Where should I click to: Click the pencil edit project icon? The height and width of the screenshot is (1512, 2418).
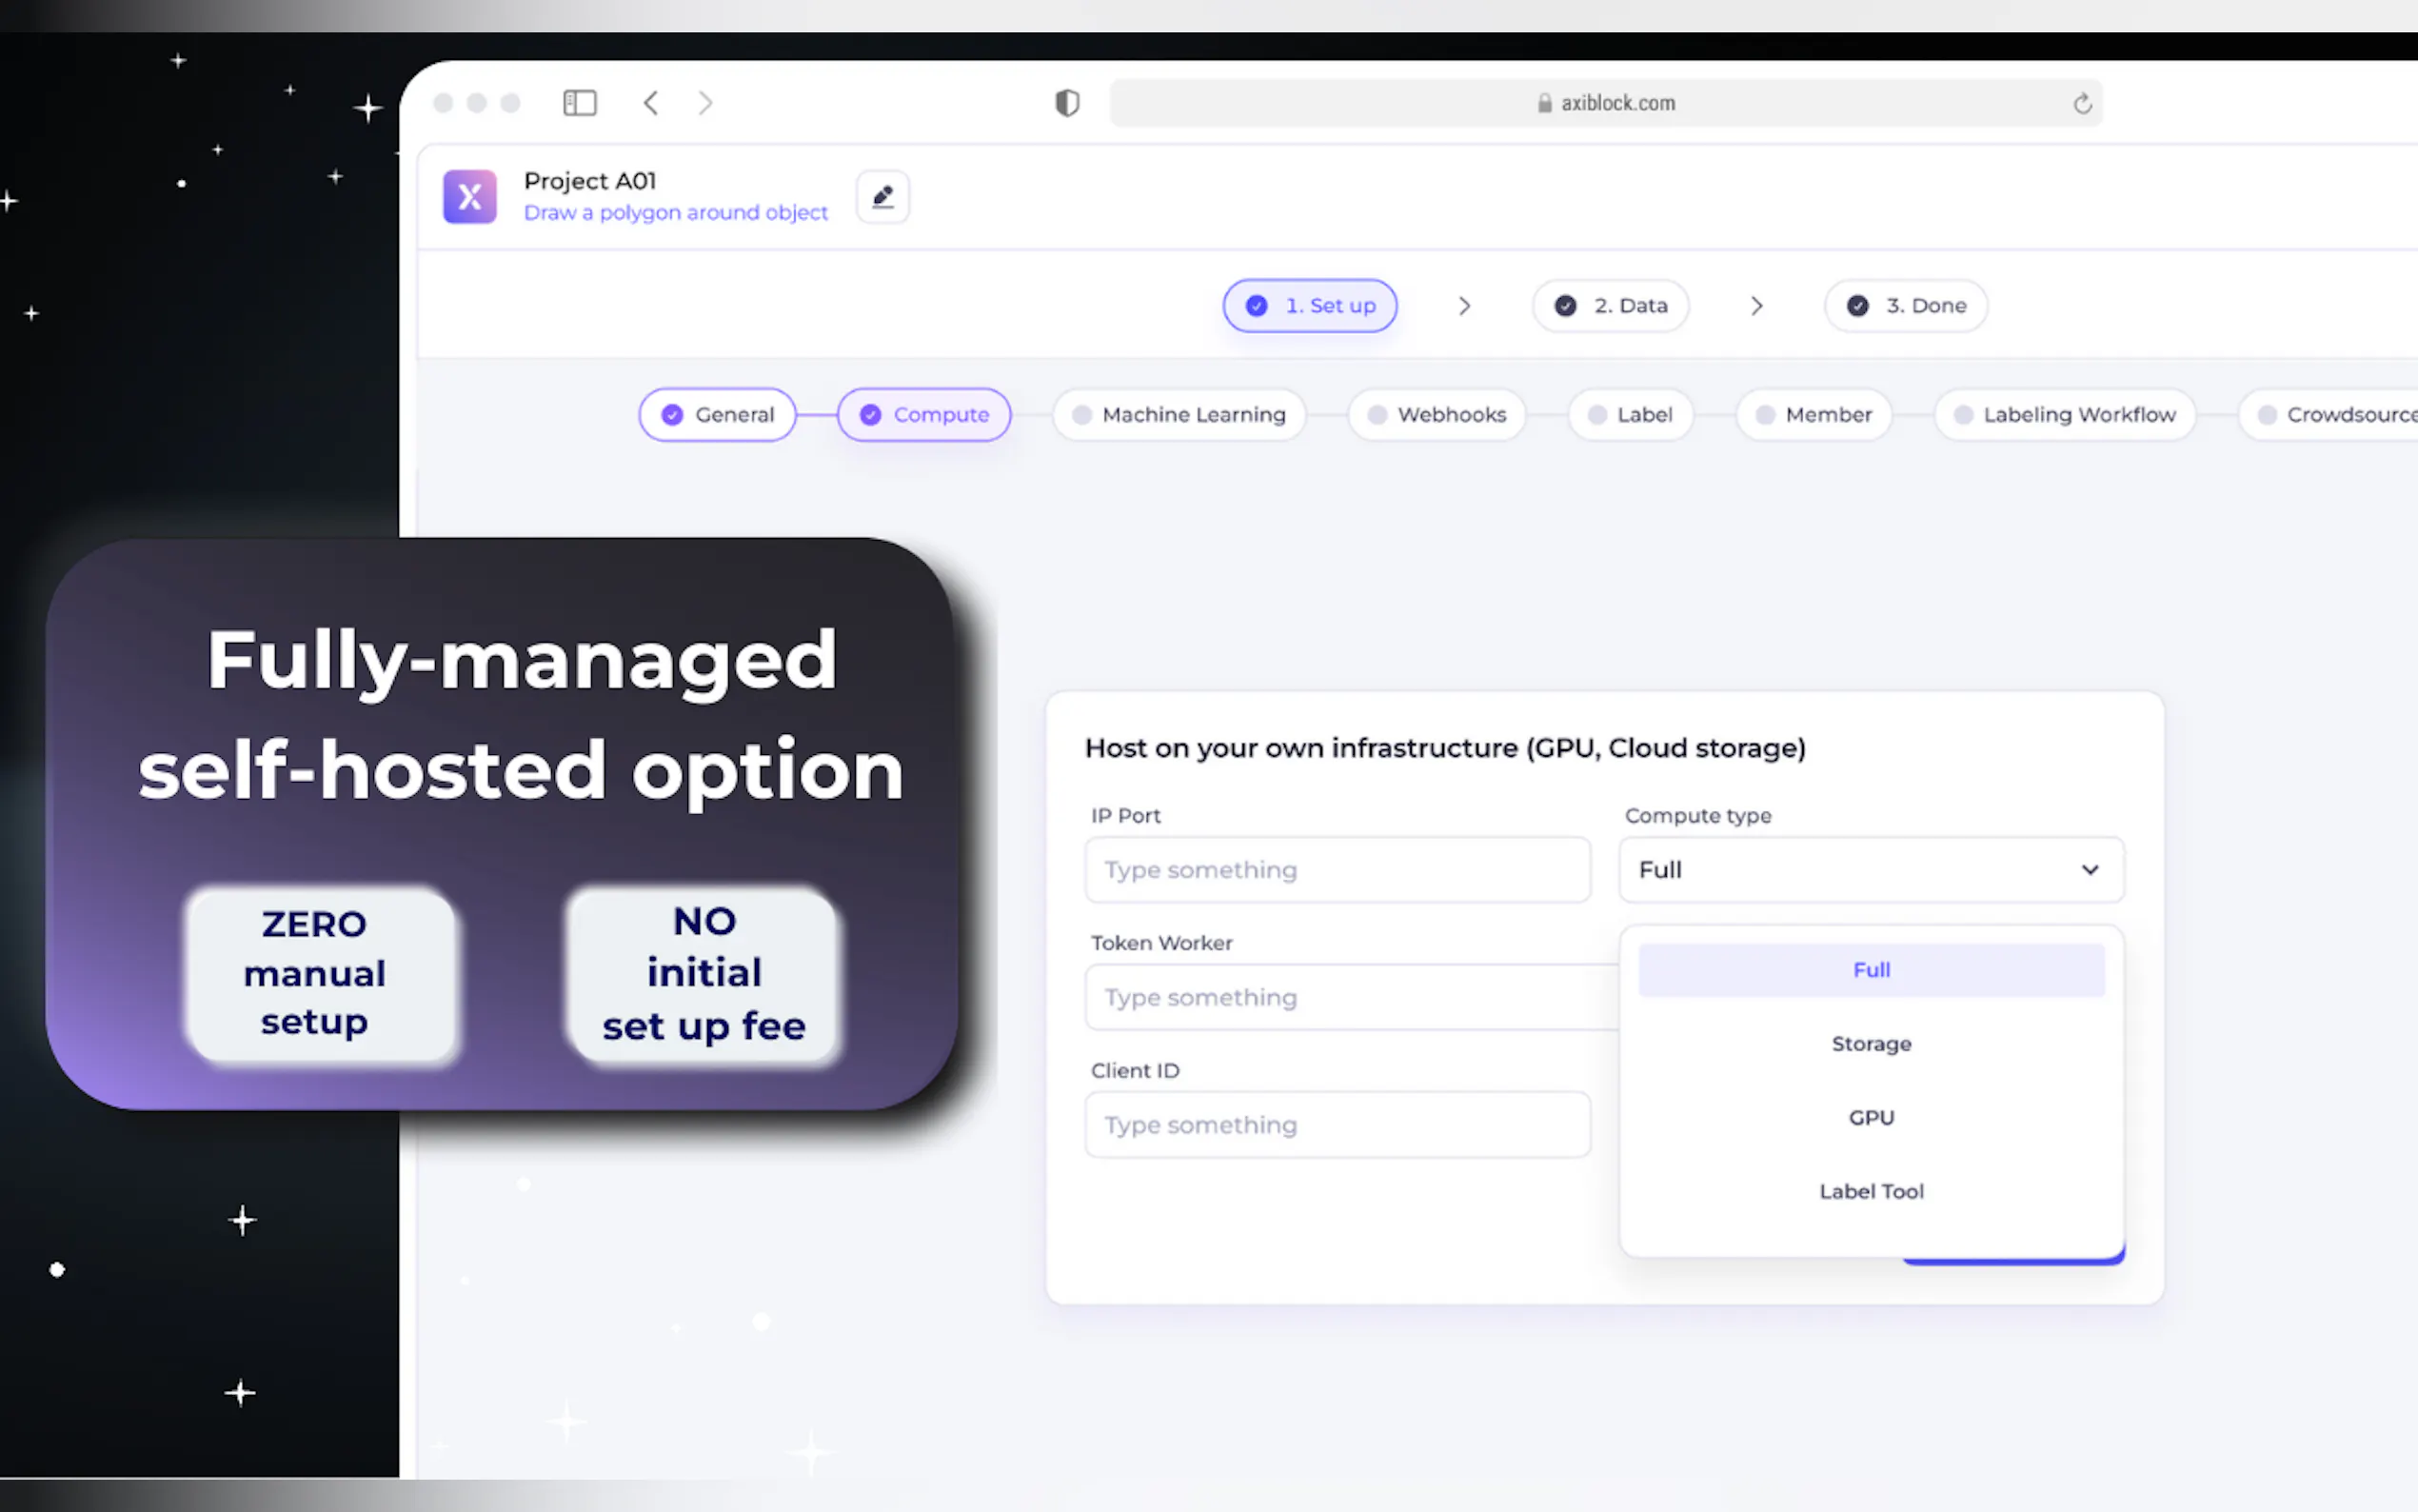tap(882, 197)
